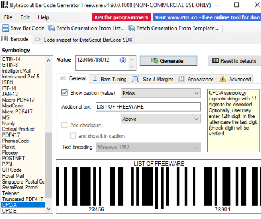Open the Help menu
Screen dimensions: 261x219
tap(43, 17)
